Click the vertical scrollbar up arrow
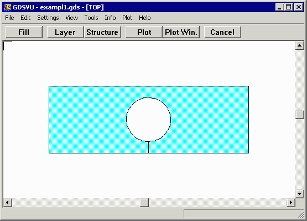This screenshot has height=221, width=307. (300, 45)
